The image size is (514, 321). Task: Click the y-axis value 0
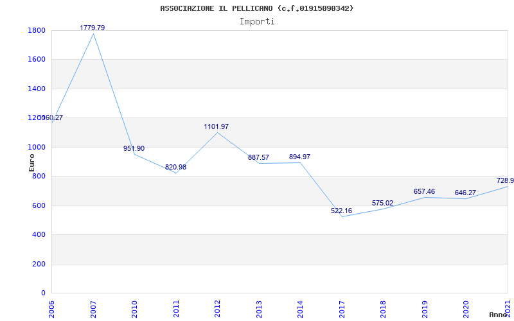pyautogui.click(x=43, y=293)
